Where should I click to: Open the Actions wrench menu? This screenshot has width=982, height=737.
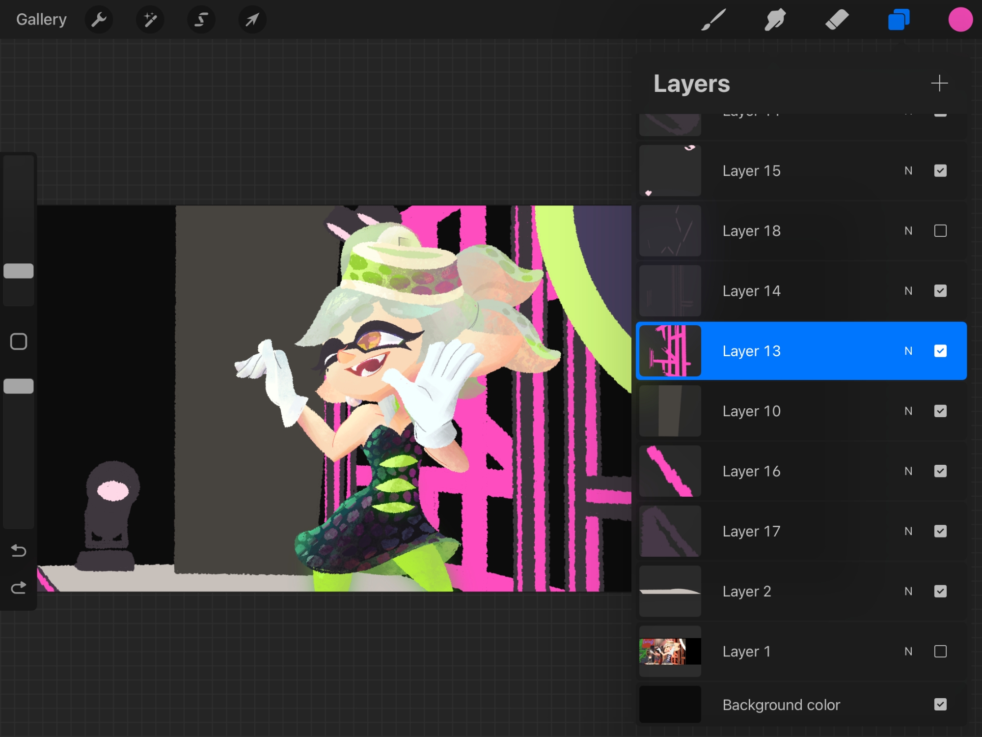[x=99, y=20]
